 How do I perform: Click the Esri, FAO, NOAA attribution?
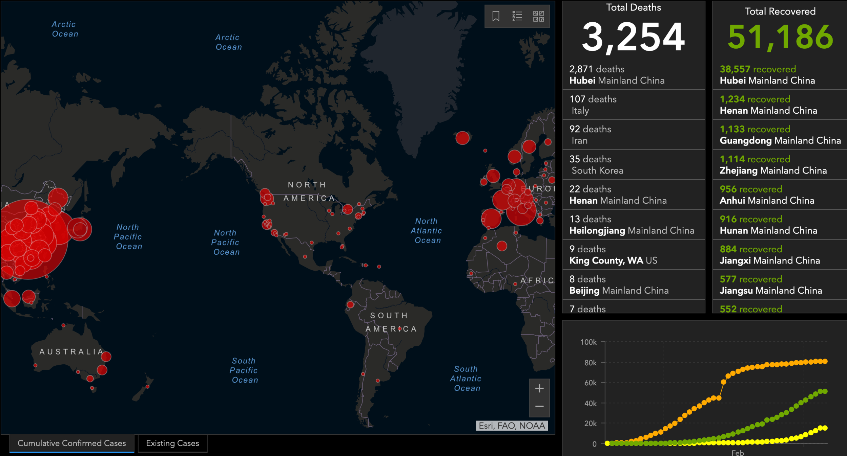point(512,426)
